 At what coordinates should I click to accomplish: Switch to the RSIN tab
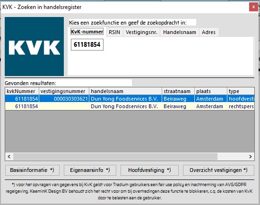pyautogui.click(x=114, y=32)
